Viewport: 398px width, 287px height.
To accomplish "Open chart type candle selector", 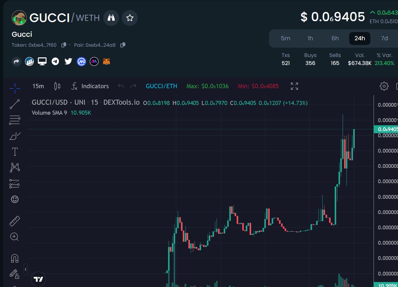I will 57,86.
